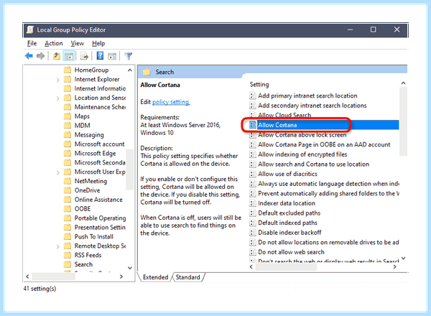
Task: Select Do not allow locations on removable drives
Action: (x=328, y=242)
